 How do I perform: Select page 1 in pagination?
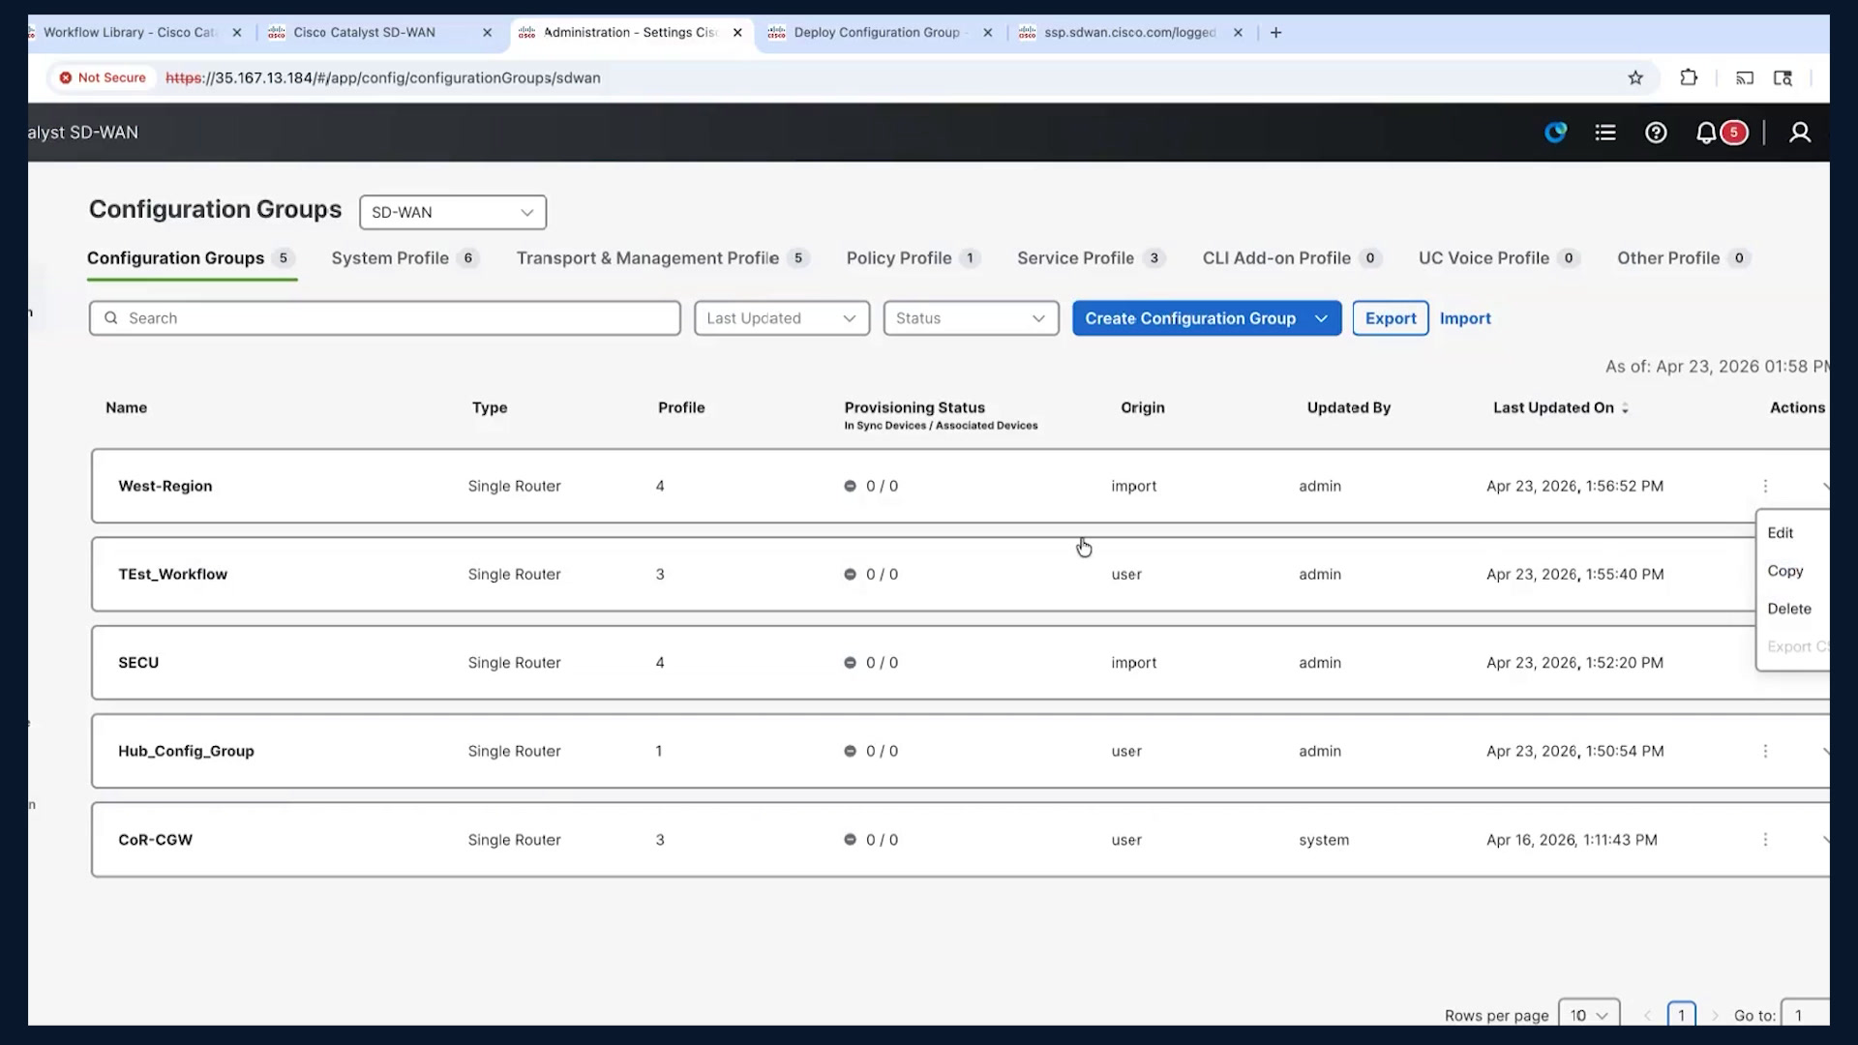(x=1682, y=1015)
